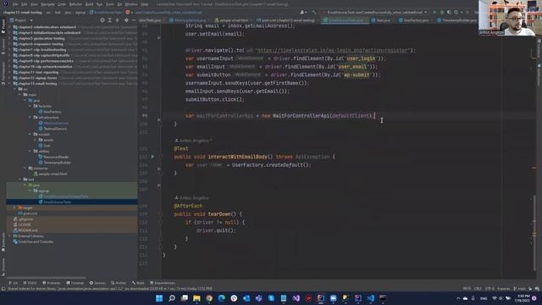Image resolution: width=542 pixels, height=305 pixels.
Task: Open TimestampBuilder class in project tree
Action: [x=54, y=163]
